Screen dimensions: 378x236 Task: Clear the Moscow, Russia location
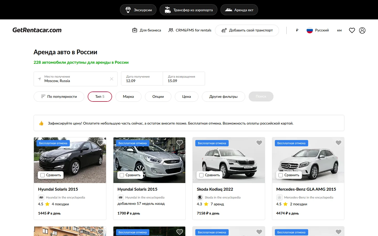(112, 79)
